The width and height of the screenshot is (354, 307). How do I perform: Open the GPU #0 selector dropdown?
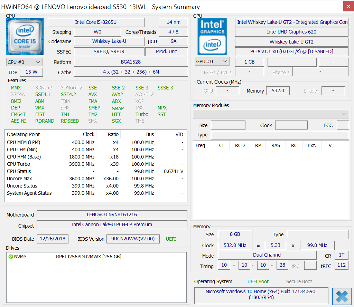pyautogui.click(x=212, y=61)
